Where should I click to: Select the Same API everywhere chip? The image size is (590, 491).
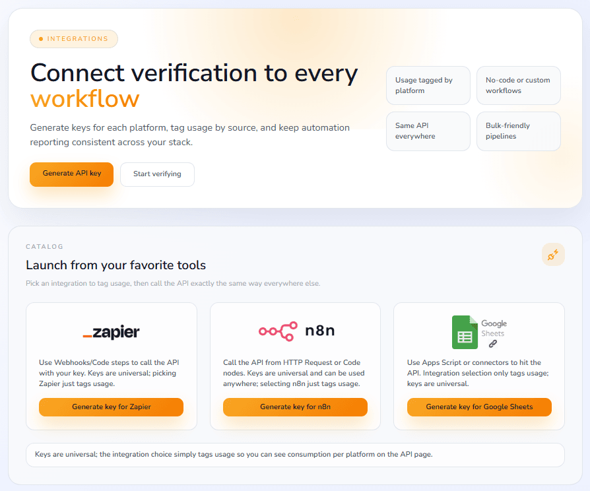(428, 131)
